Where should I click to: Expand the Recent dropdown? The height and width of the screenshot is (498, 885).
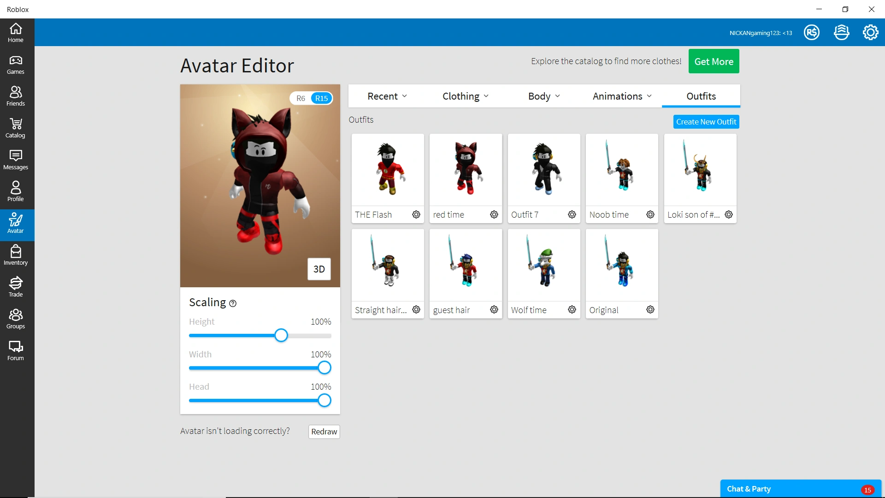387,96
